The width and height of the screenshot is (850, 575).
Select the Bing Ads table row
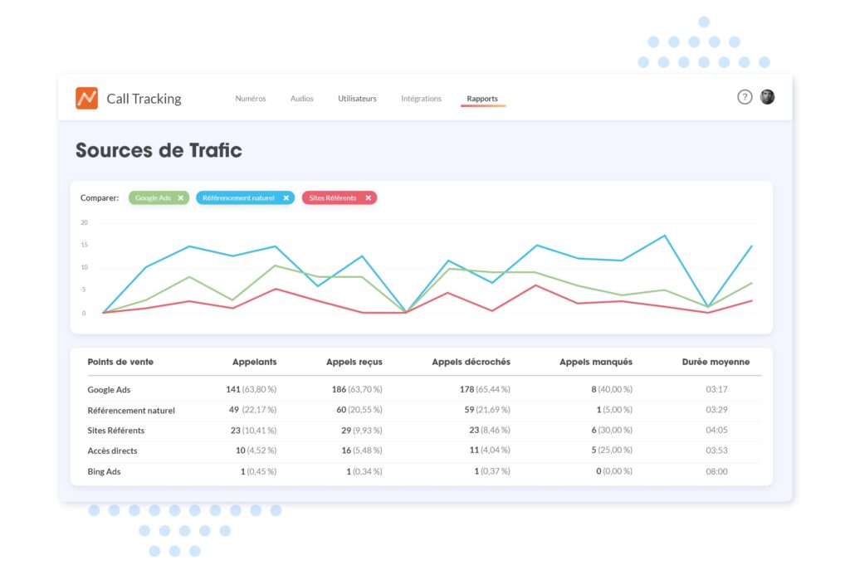pyautogui.click(x=105, y=471)
